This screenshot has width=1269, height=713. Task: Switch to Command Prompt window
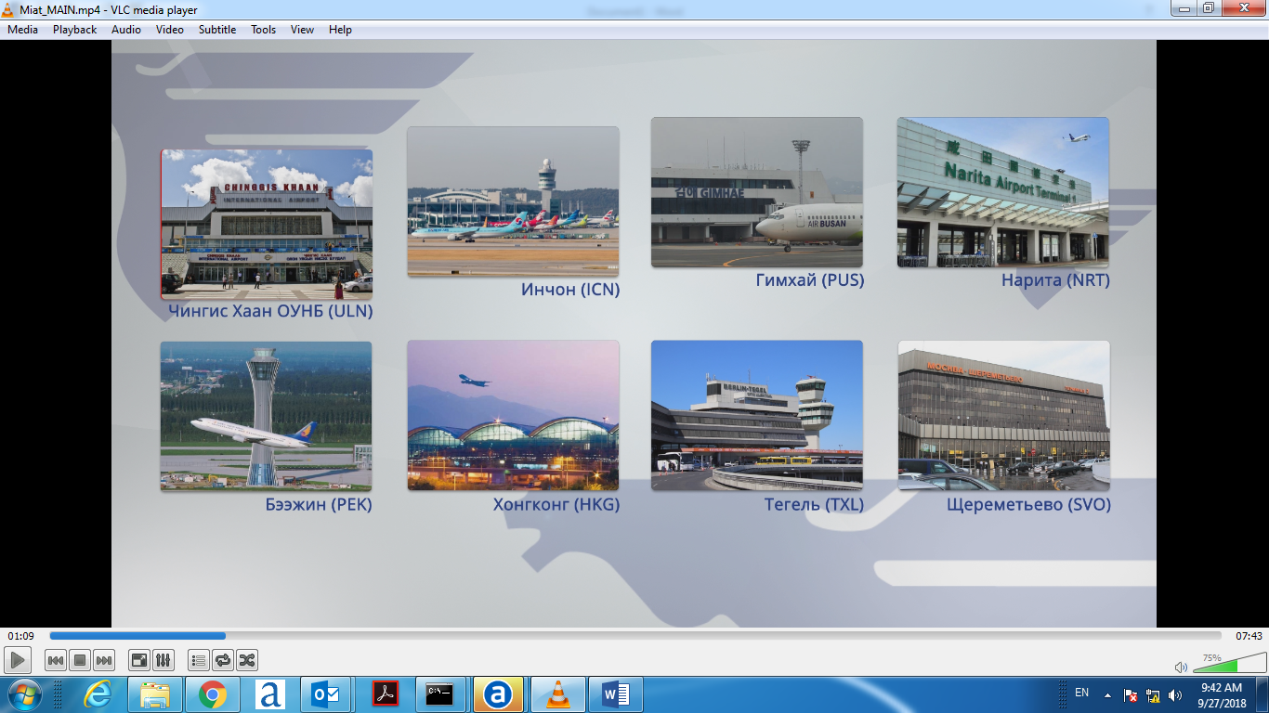(x=439, y=694)
